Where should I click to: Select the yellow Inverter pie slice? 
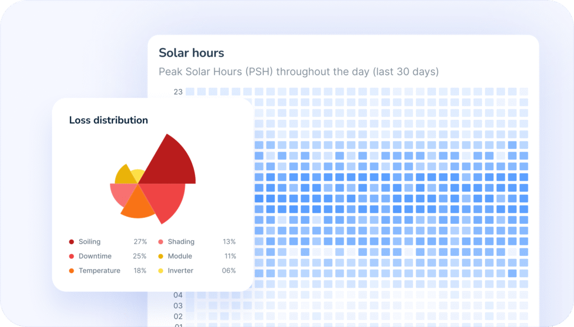[x=137, y=175]
